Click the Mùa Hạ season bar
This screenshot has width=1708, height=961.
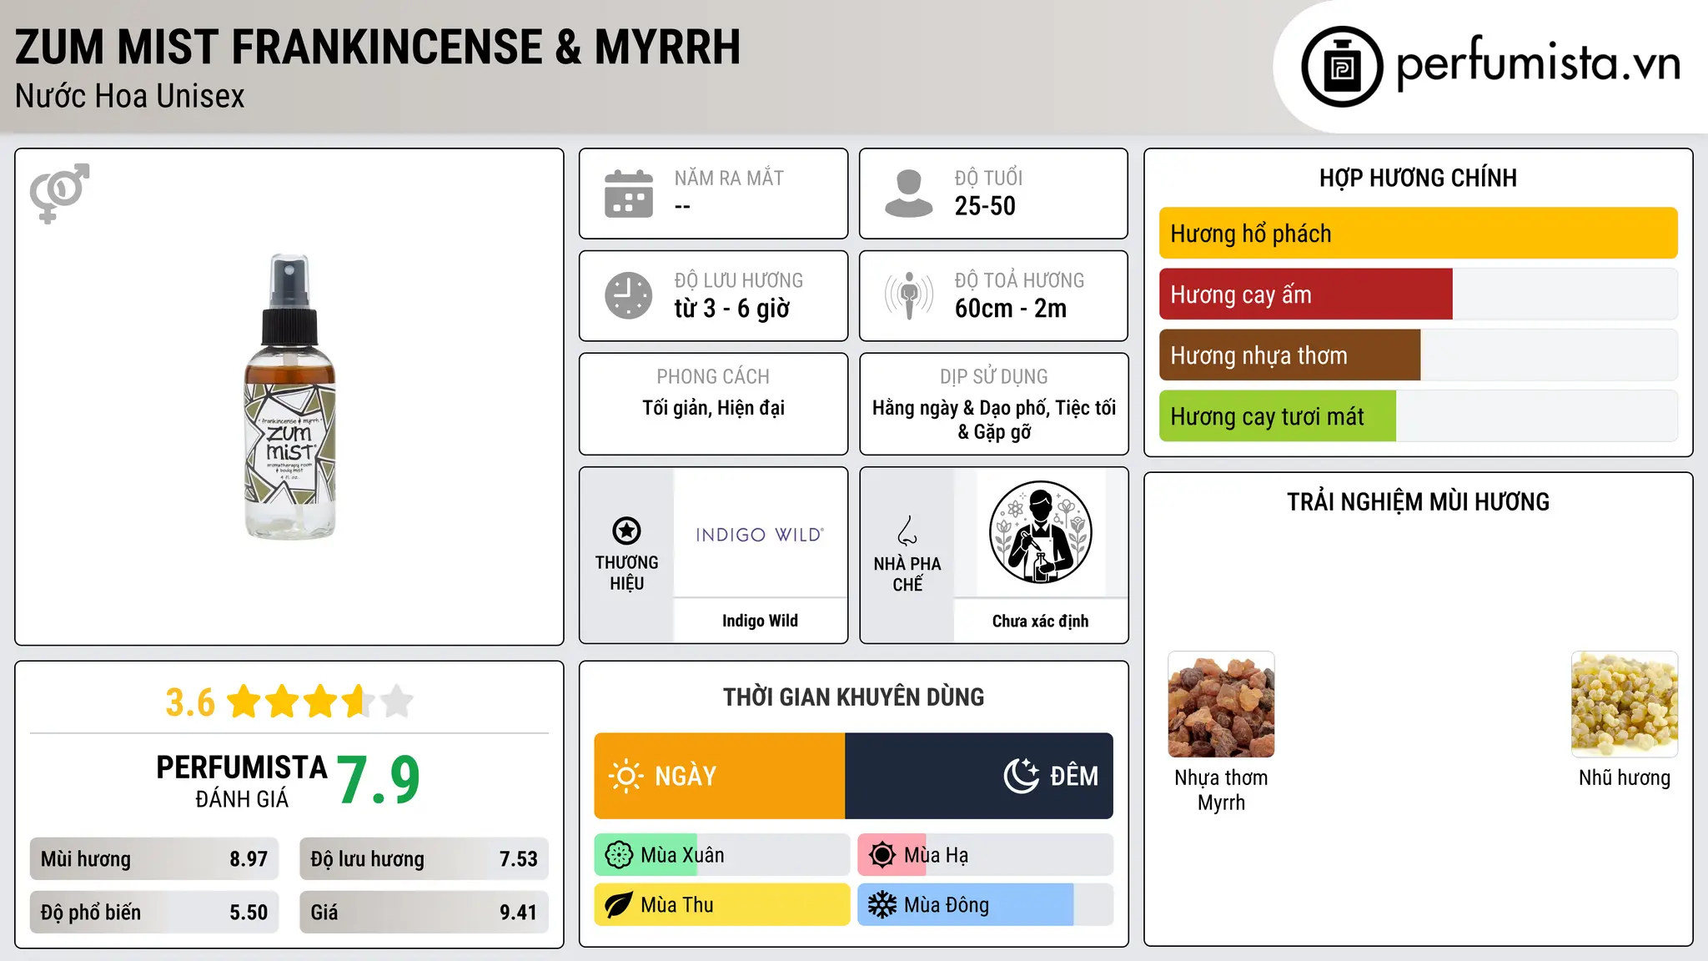coord(985,855)
